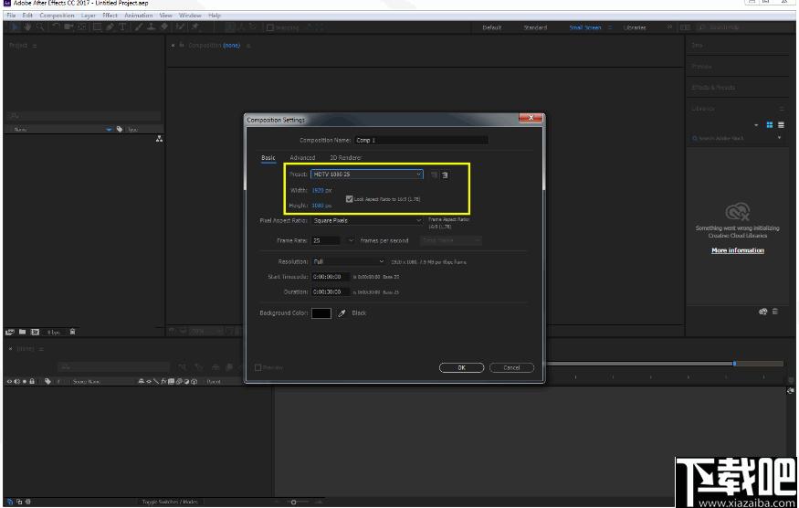
Task: Select the Unified Camera tool
Action: tap(68, 27)
